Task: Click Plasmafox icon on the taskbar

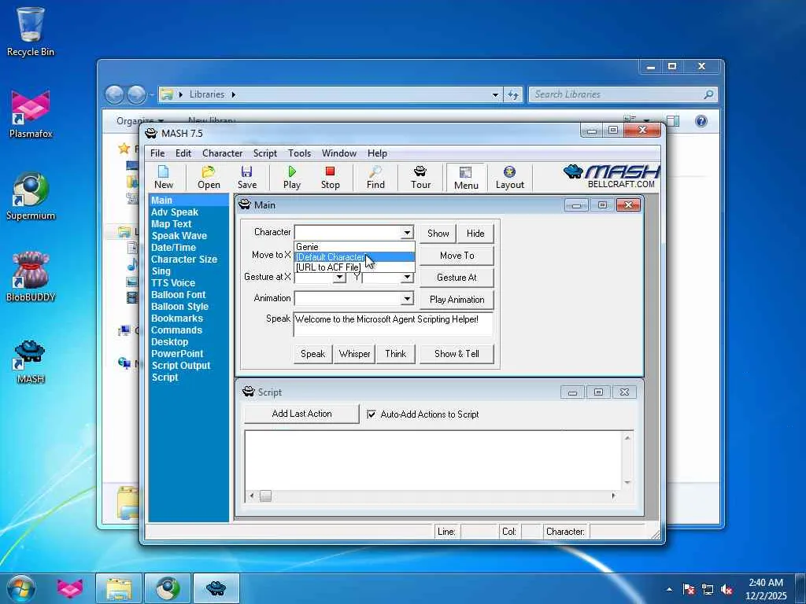Action: [x=70, y=588]
